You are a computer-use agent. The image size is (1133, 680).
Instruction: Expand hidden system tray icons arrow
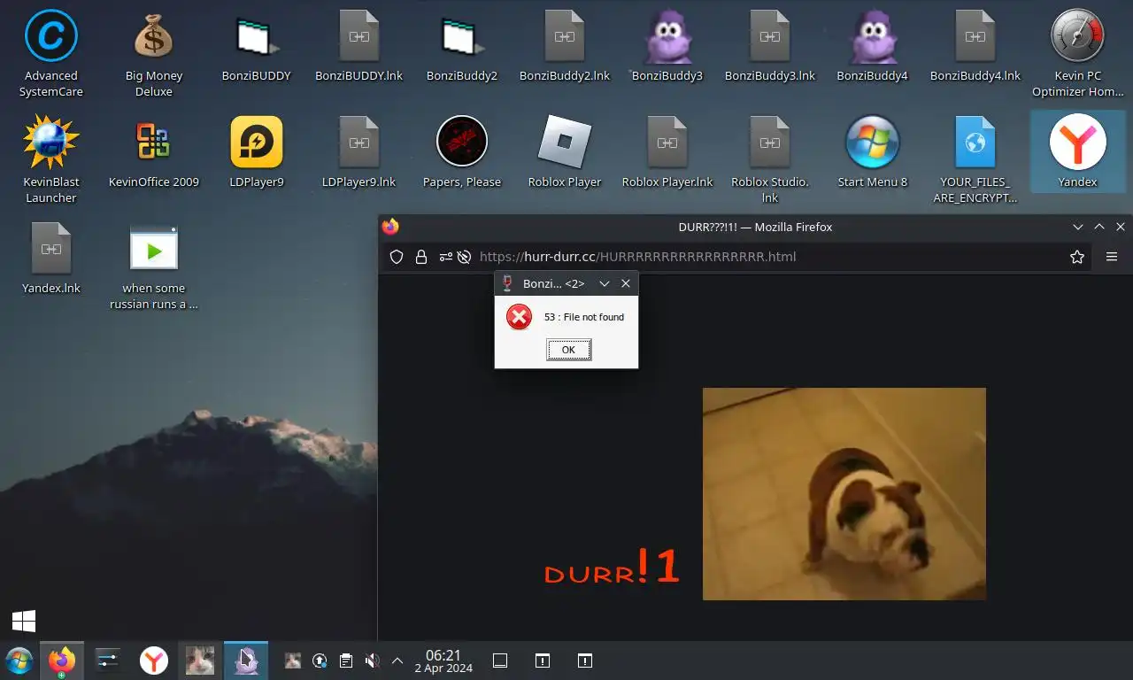(x=397, y=661)
